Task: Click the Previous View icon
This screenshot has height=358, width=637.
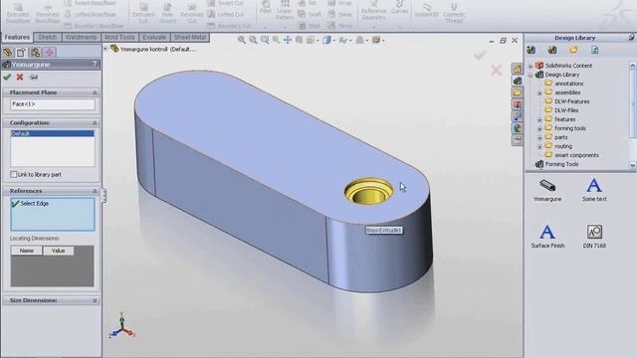Action: pos(265,40)
